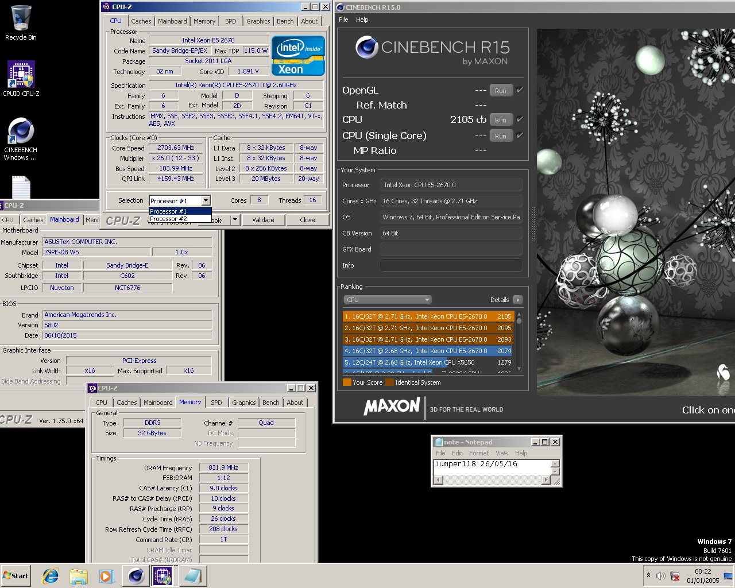Open Cinebench File menu
Viewport: 735px width, 588px height.
point(343,20)
